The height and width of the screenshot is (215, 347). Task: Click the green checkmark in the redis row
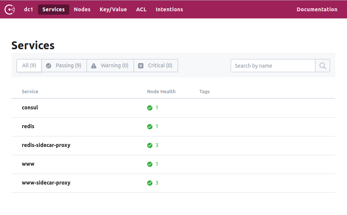click(150, 127)
